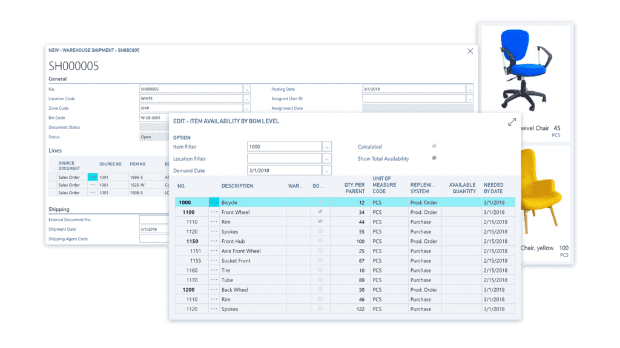The height and width of the screenshot is (348, 620).
Task: Click the Location Code field WHITE
Action: click(191, 98)
